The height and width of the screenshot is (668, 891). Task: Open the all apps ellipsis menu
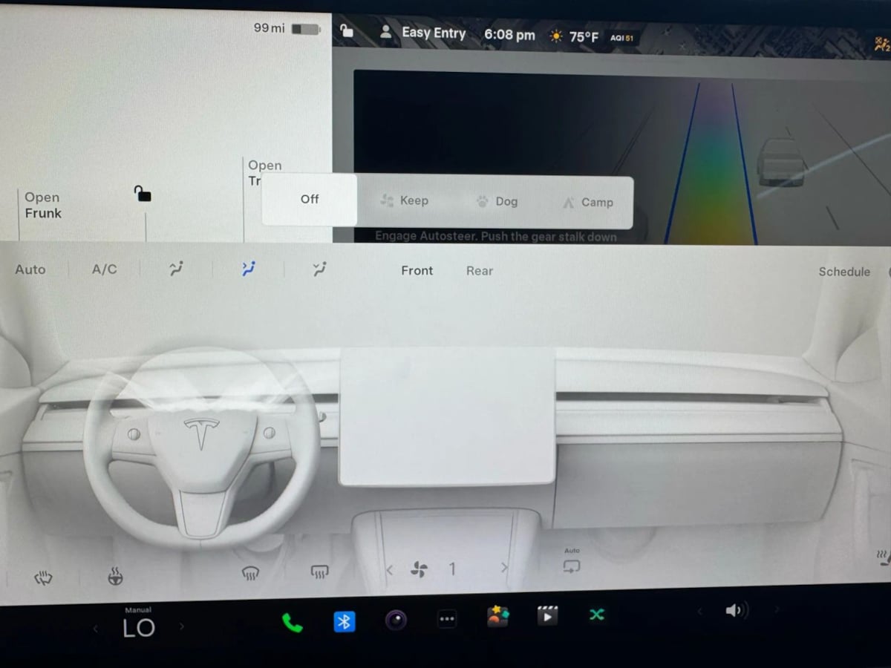click(x=446, y=619)
